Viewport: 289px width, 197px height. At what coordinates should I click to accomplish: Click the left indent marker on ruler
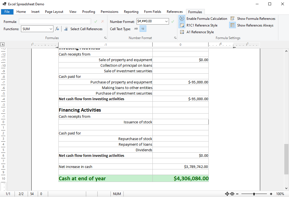(57, 47)
